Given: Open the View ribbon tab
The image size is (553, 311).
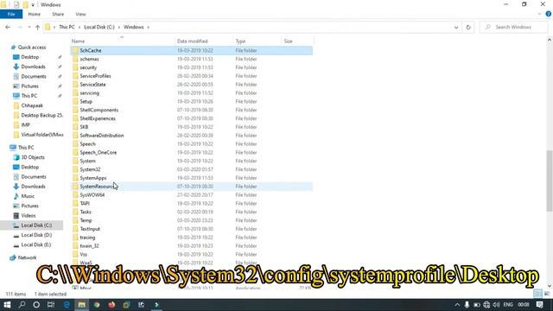Looking at the screenshot, I should 80,14.
